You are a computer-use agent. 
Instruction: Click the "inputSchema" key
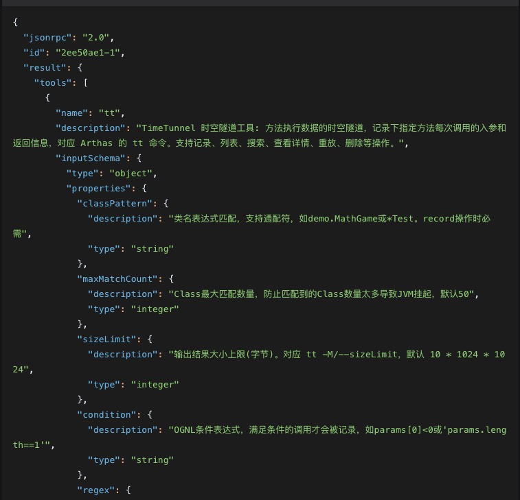pos(87,158)
